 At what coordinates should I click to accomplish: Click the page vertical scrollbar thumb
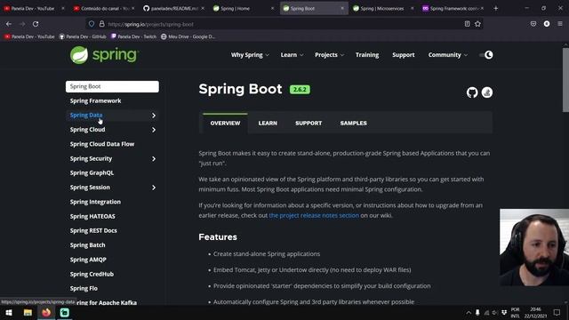click(x=565, y=80)
